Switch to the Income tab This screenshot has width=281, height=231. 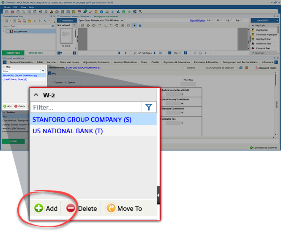click(51, 62)
